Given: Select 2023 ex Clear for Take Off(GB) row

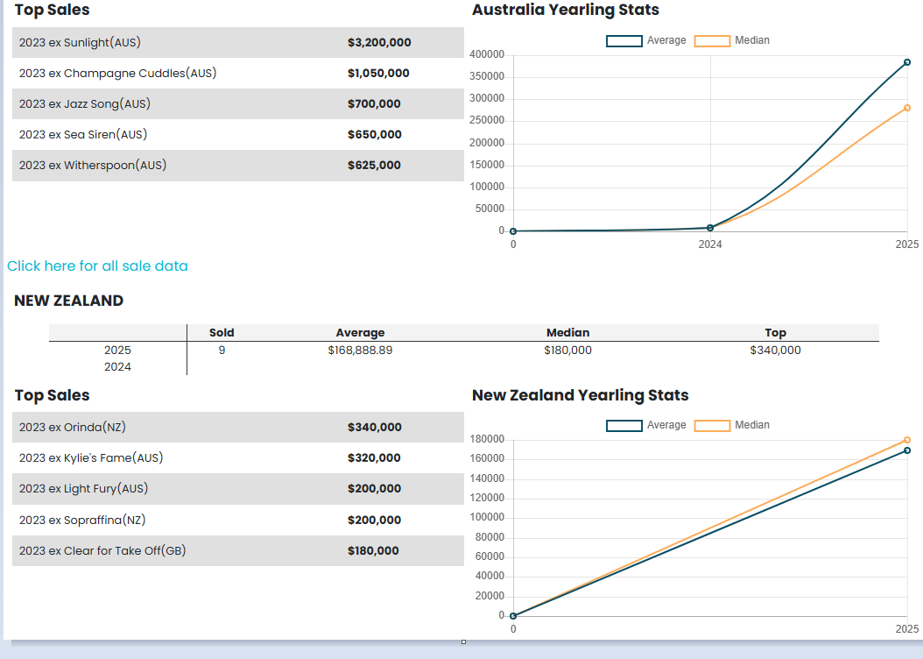Looking at the screenshot, I should 102,550.
